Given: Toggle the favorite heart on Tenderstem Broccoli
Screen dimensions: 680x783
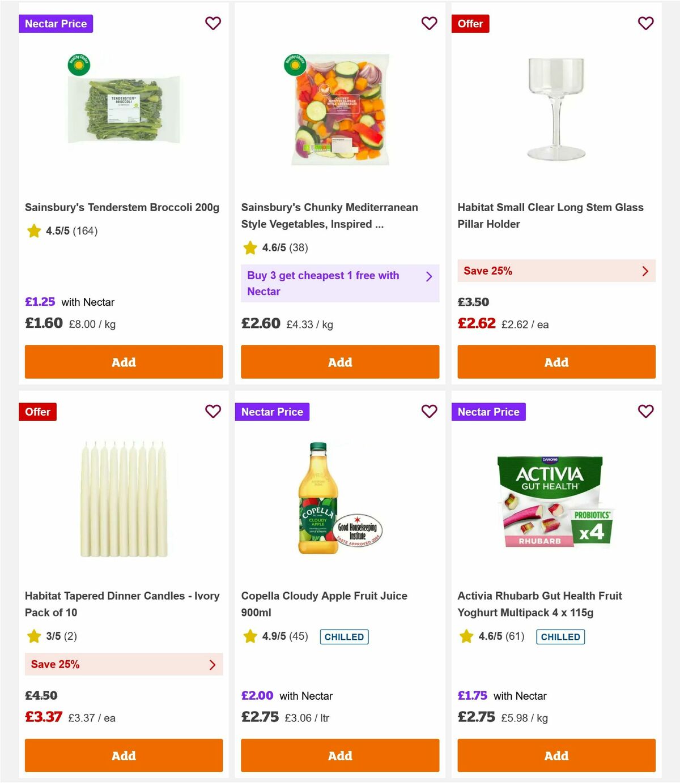Looking at the screenshot, I should [213, 23].
